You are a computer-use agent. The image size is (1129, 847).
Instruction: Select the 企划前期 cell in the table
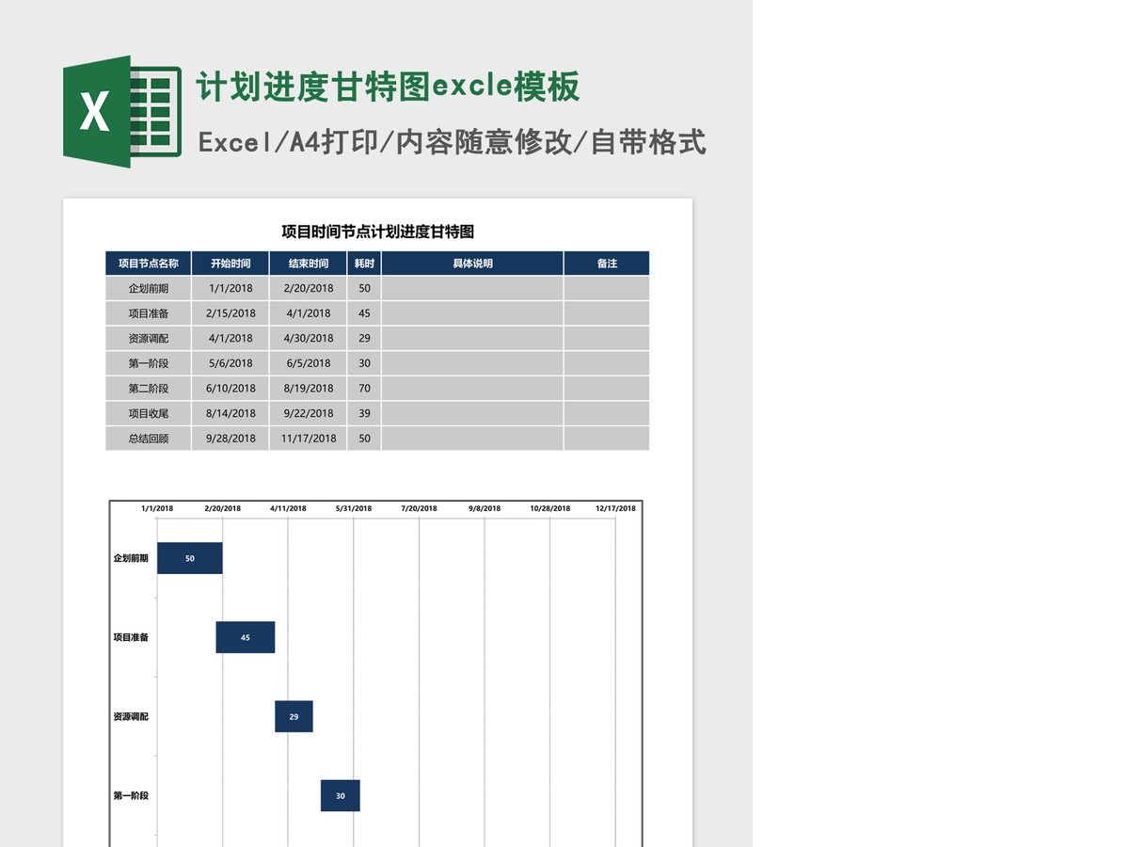click(x=149, y=289)
